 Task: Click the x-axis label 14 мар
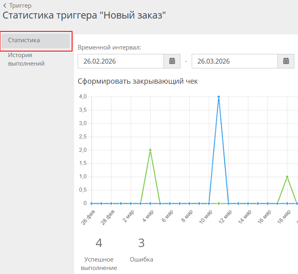click(245, 216)
